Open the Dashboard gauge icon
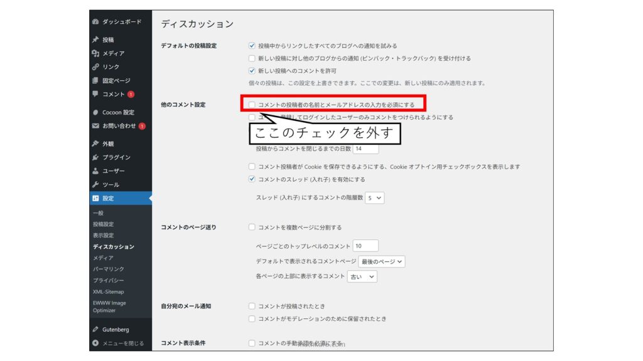This screenshot has width=643, height=361. tap(95, 22)
